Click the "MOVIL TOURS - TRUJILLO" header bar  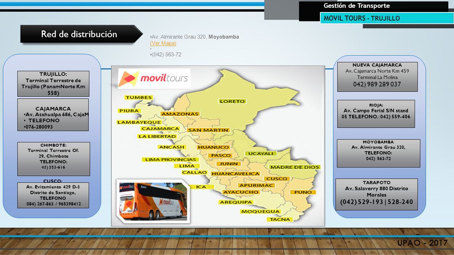[x=387, y=18]
